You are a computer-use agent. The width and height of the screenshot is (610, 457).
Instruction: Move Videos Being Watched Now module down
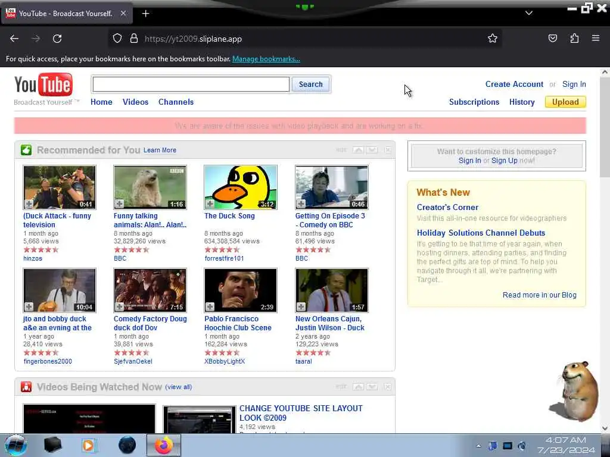(x=372, y=387)
